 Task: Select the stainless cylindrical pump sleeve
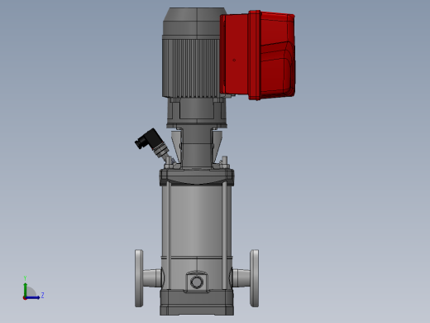point(196,221)
